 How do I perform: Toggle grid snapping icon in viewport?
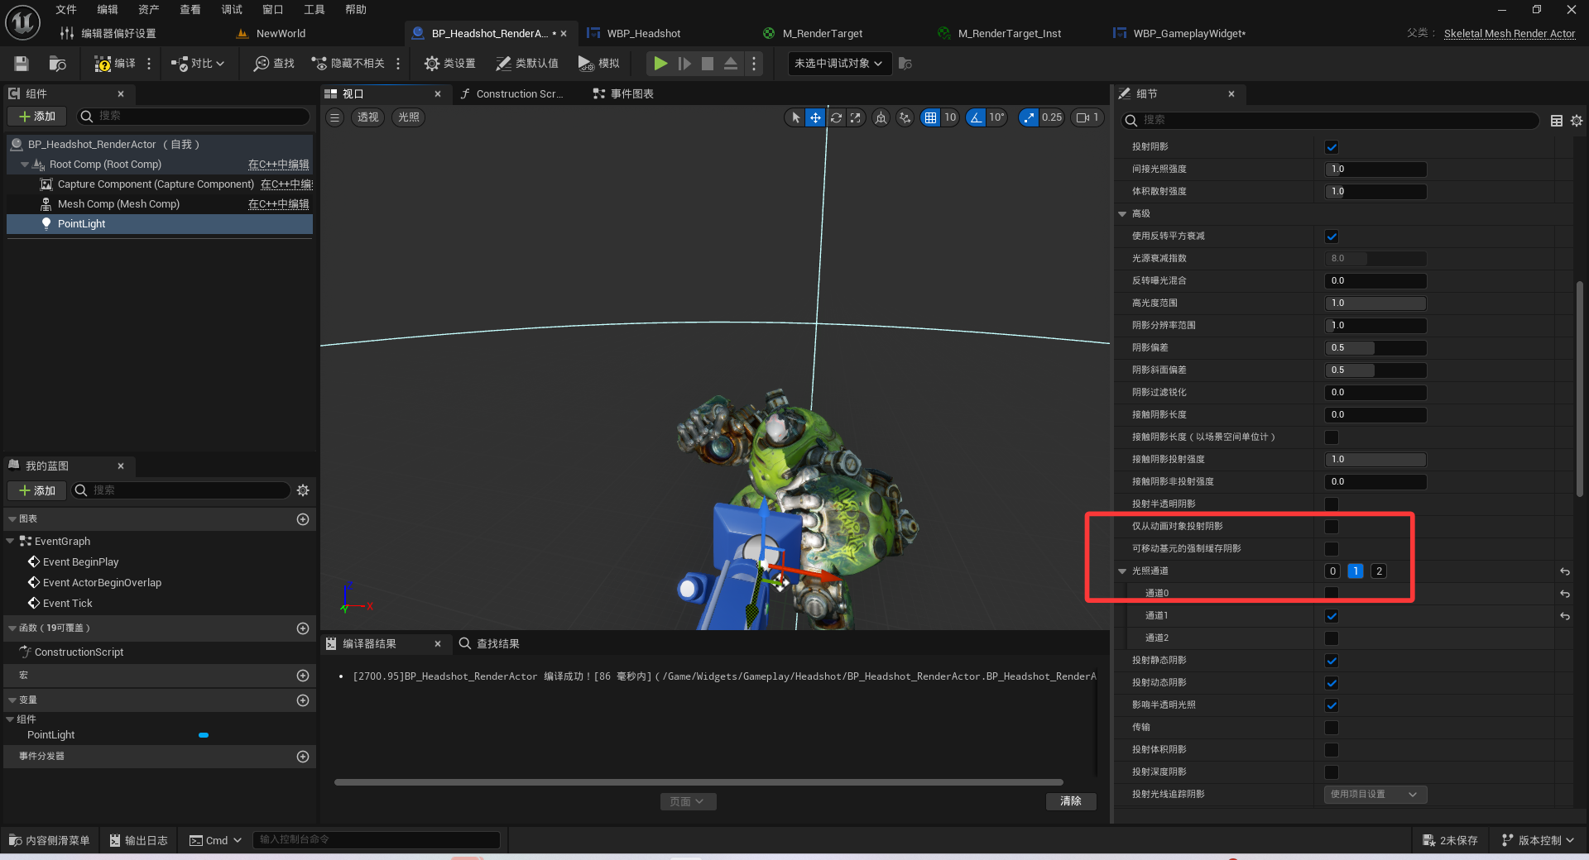931,117
